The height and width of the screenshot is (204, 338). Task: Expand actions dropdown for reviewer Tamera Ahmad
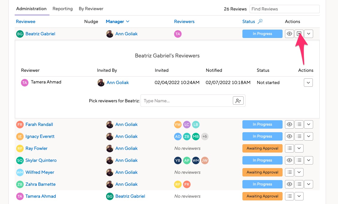(x=308, y=83)
